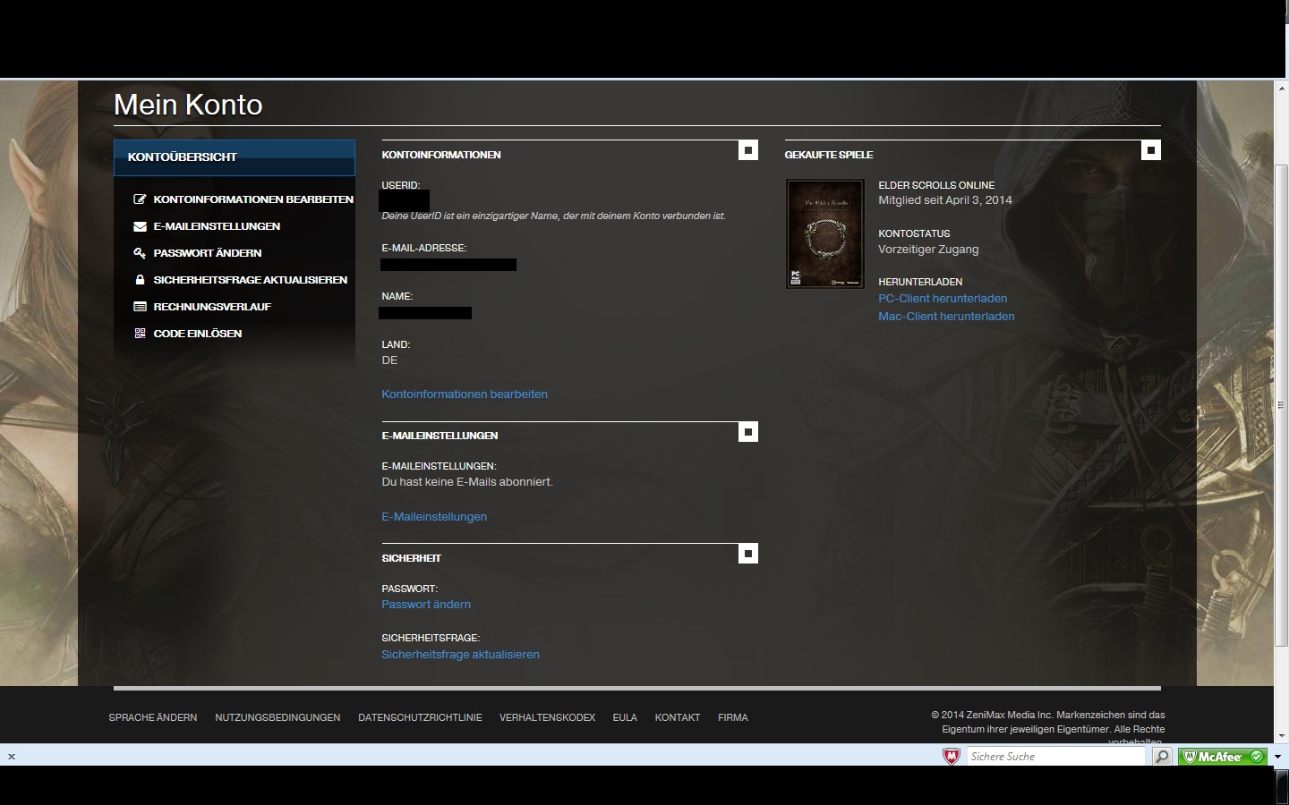Click the QR code icon for Code einlösen
Viewport: 1289px width, 805px height.
coord(140,334)
